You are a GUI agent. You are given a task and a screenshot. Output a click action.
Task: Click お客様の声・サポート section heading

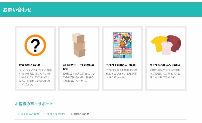coord(34,104)
